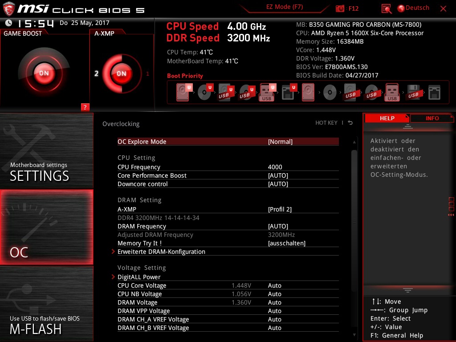The image size is (456, 342).
Task: Expand the DigitALL Power submenu
Action: tap(228, 277)
